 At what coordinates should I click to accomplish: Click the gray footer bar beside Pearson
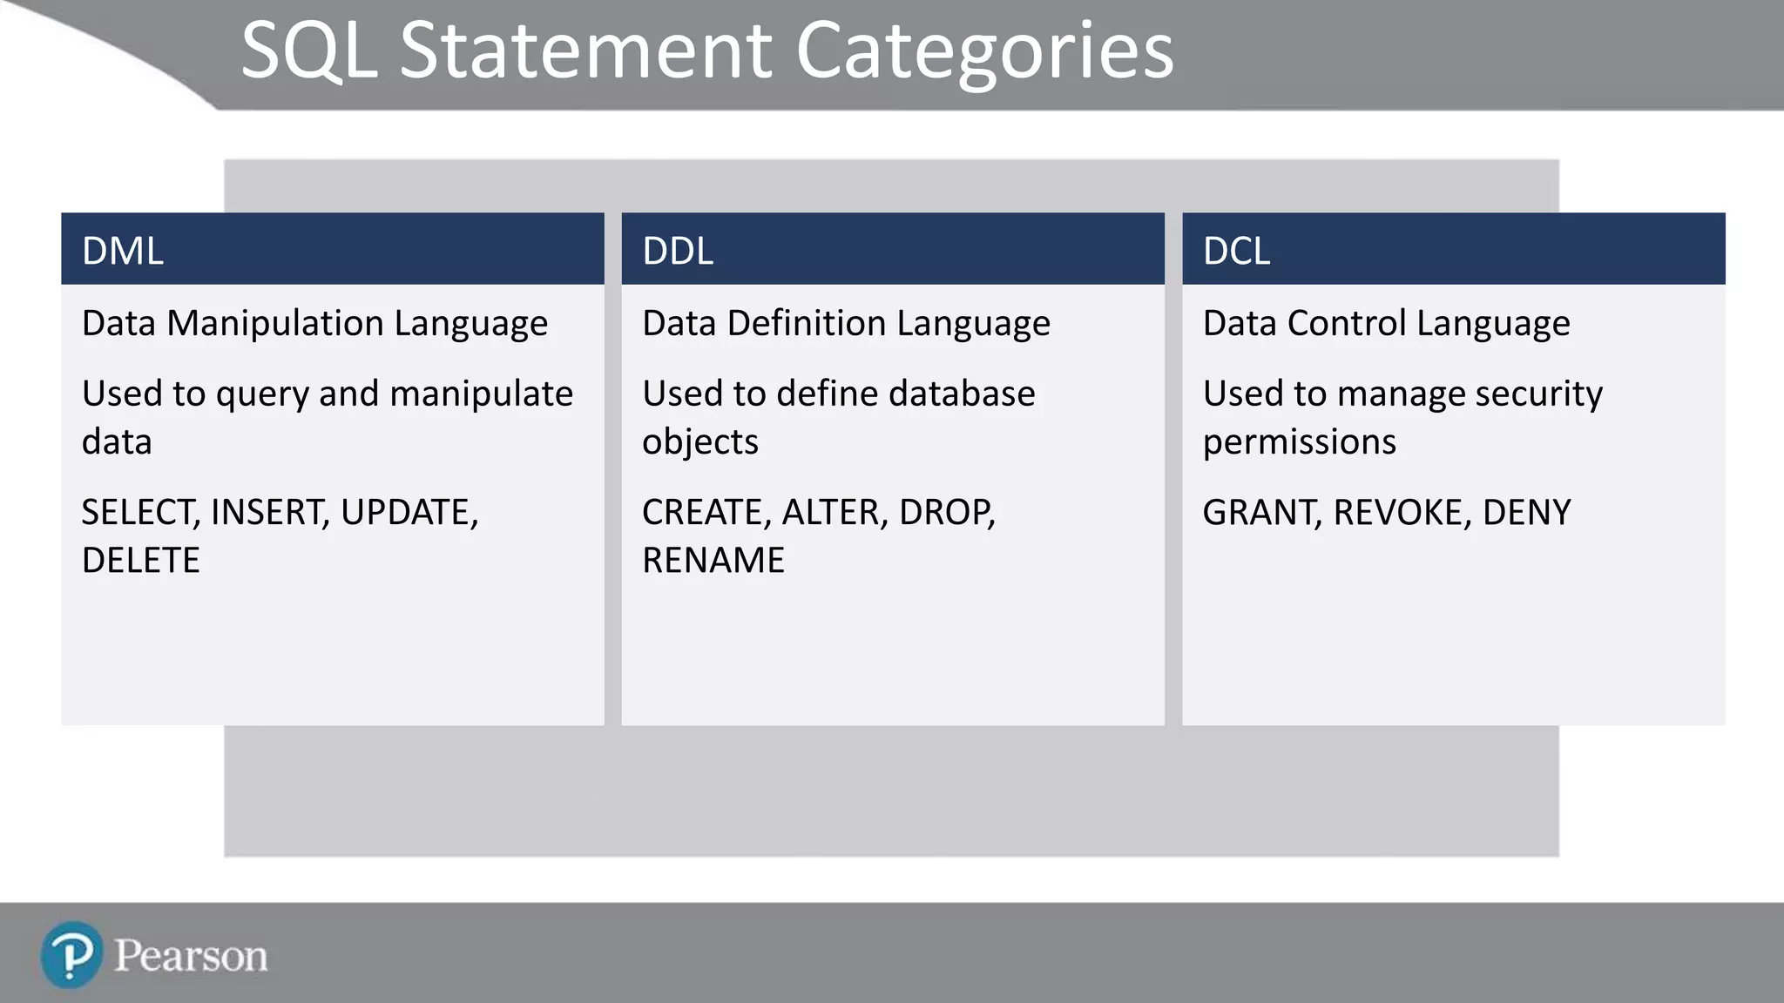(x=1028, y=953)
